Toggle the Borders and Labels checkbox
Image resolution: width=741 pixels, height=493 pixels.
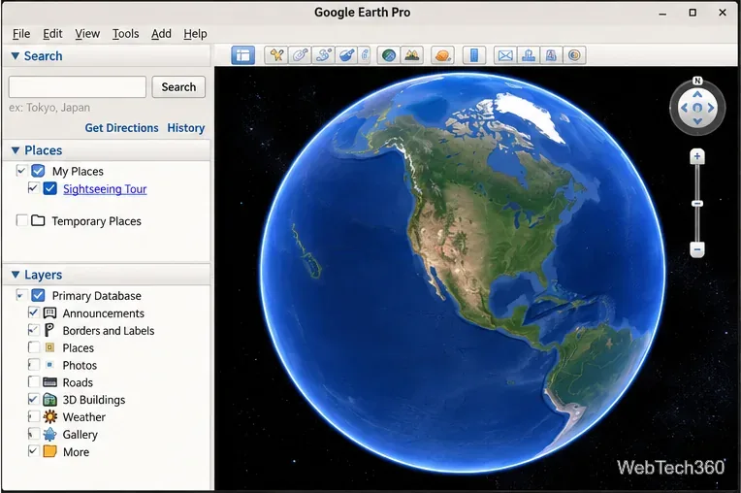click(34, 330)
